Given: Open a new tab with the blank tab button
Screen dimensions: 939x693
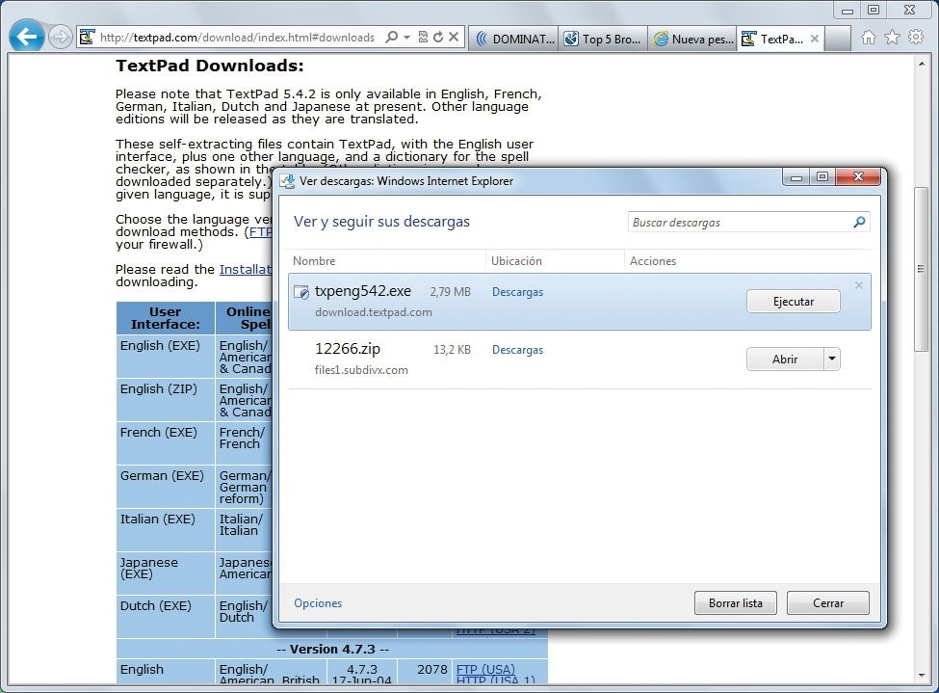Looking at the screenshot, I should [x=838, y=39].
